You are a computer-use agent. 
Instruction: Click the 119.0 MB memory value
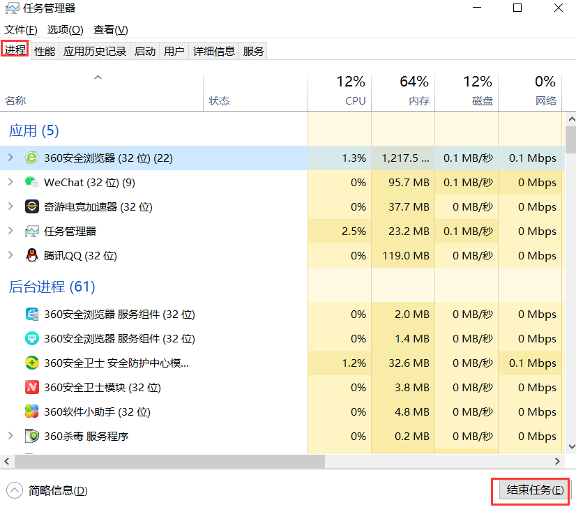(406, 255)
